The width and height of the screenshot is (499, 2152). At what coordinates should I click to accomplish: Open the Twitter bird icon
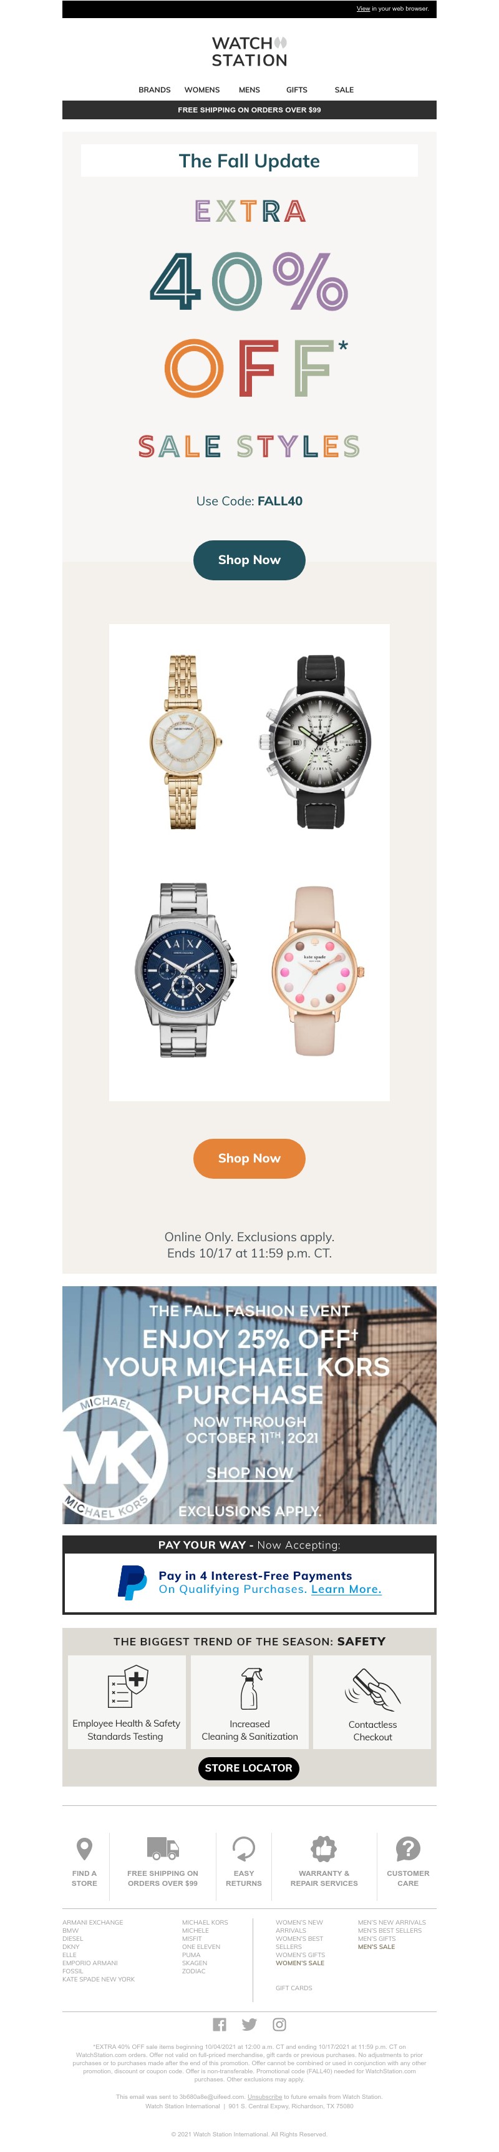pos(249,2023)
